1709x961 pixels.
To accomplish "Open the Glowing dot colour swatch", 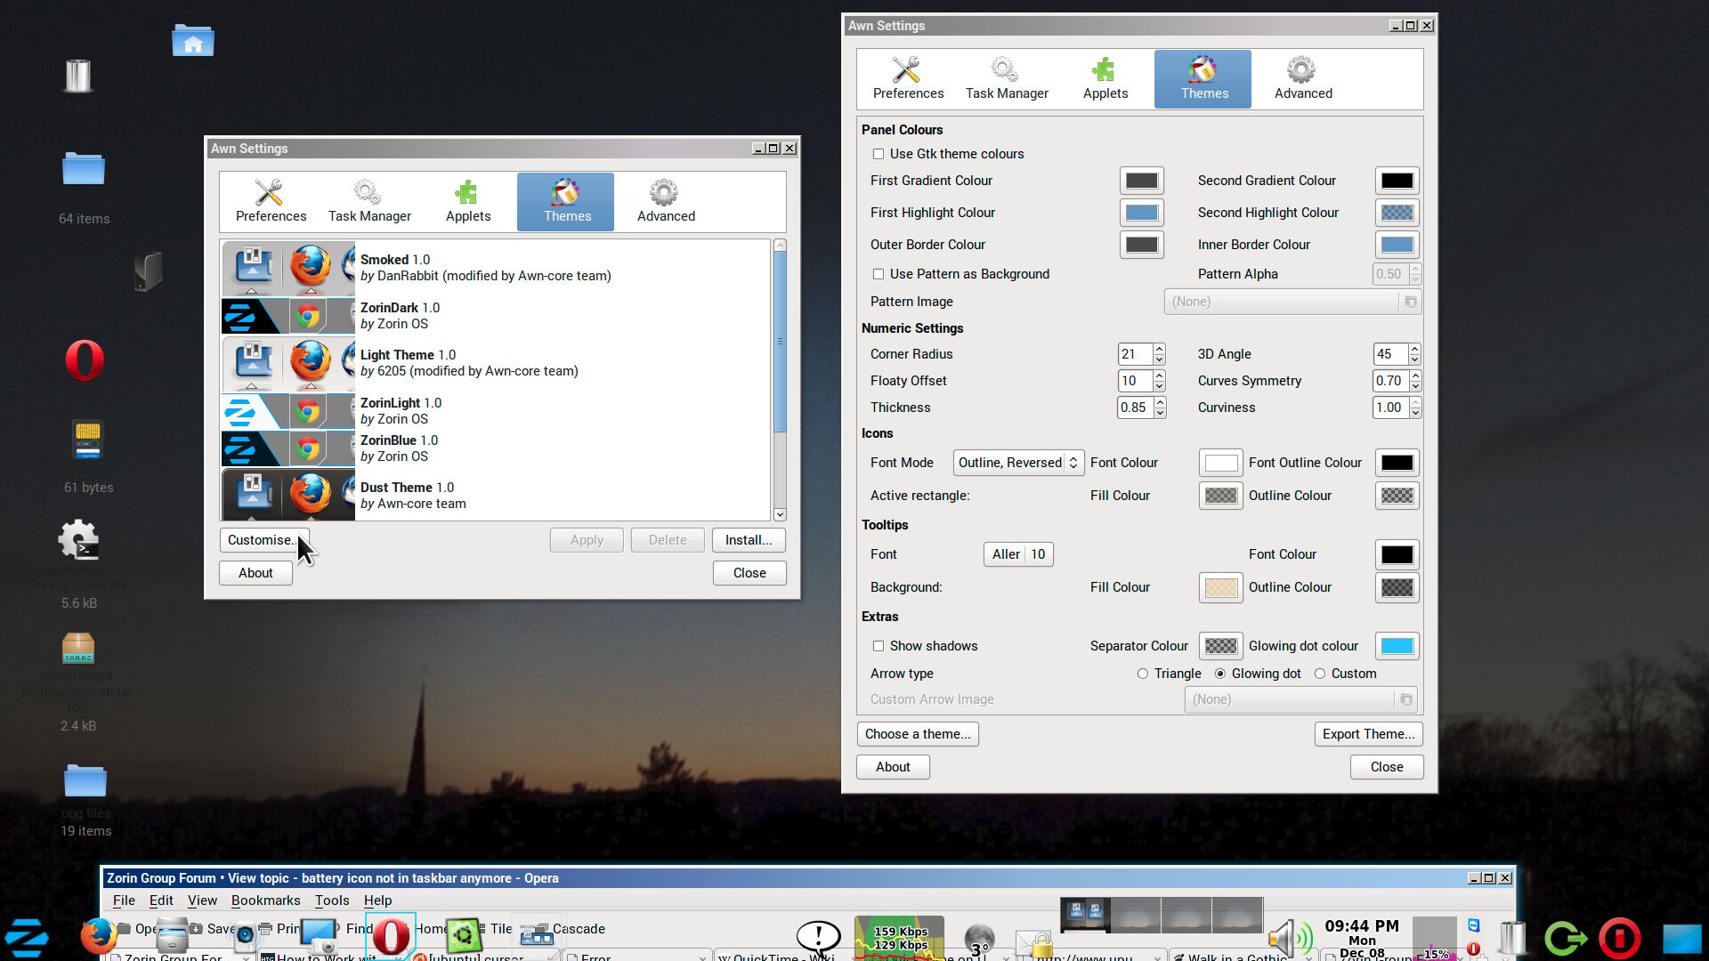I will [1396, 646].
